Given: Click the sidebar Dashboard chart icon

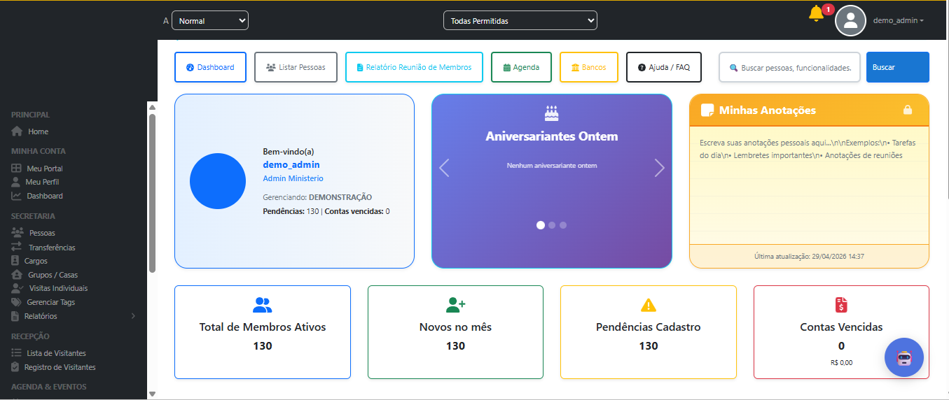Looking at the screenshot, I should click(x=17, y=196).
